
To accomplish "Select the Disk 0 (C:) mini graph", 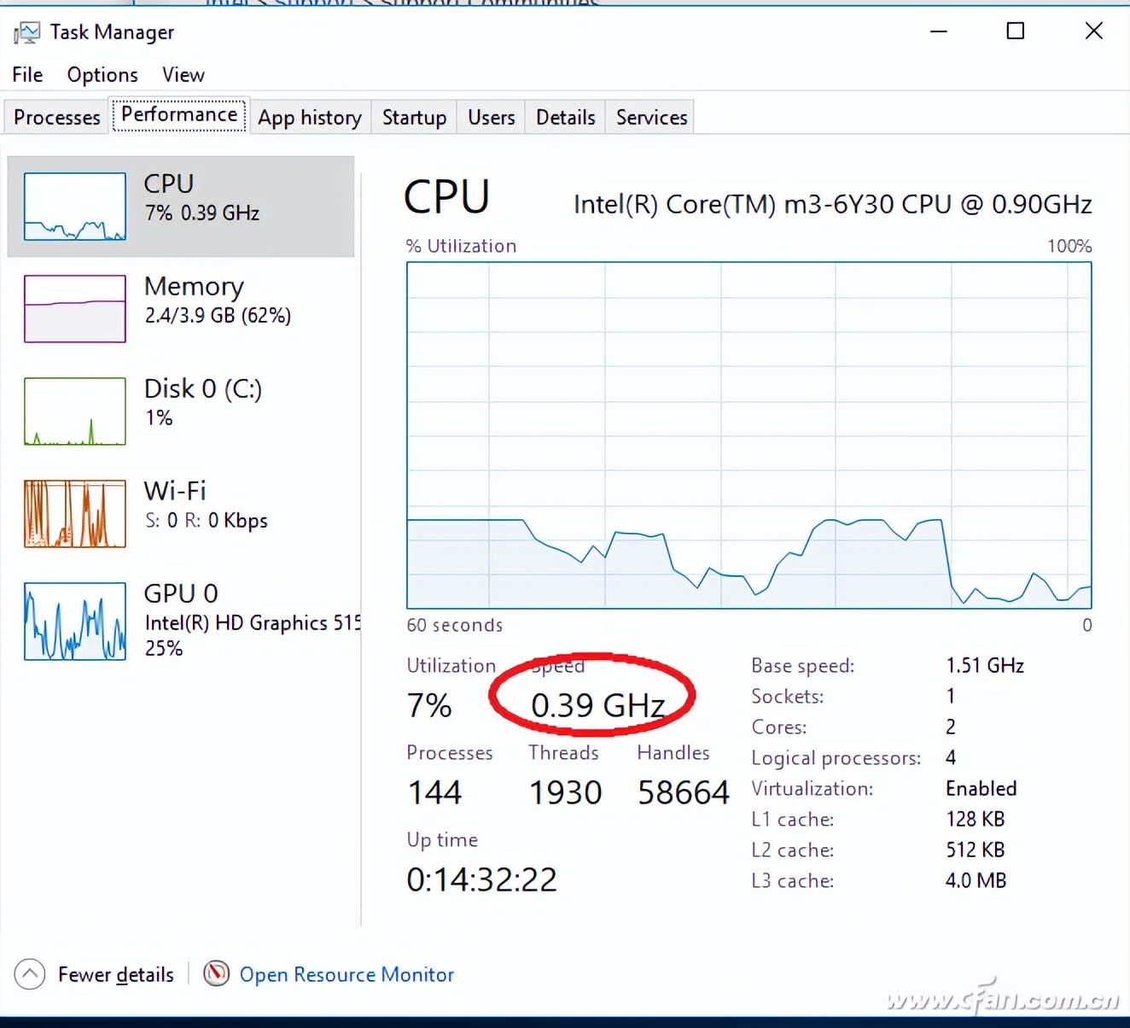I will click(75, 411).
